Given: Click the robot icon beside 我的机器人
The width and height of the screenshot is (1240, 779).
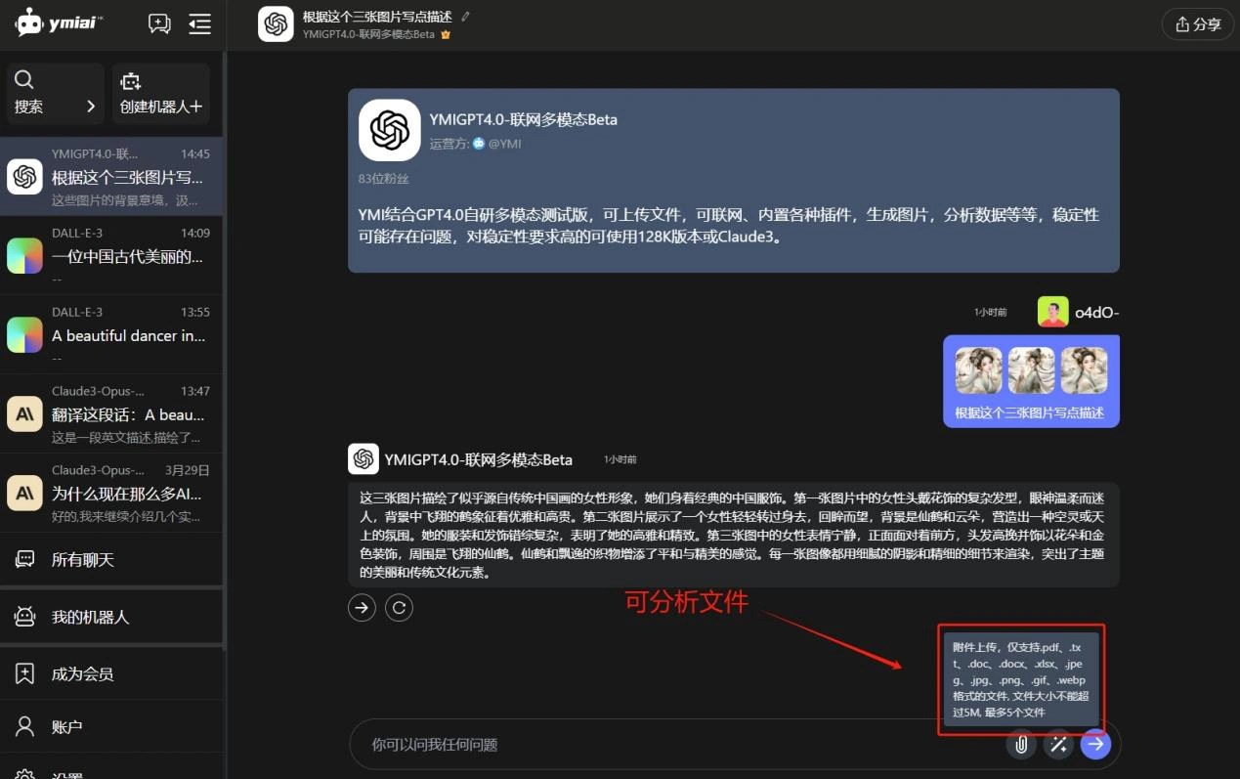Looking at the screenshot, I should [25, 617].
